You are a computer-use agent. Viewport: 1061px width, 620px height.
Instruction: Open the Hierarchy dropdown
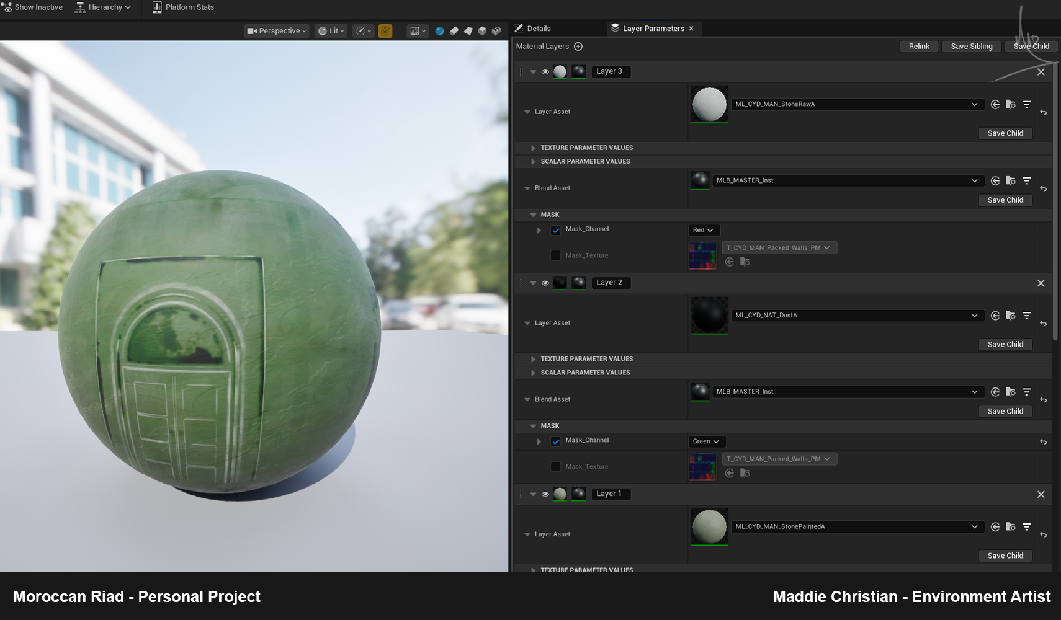tap(103, 7)
